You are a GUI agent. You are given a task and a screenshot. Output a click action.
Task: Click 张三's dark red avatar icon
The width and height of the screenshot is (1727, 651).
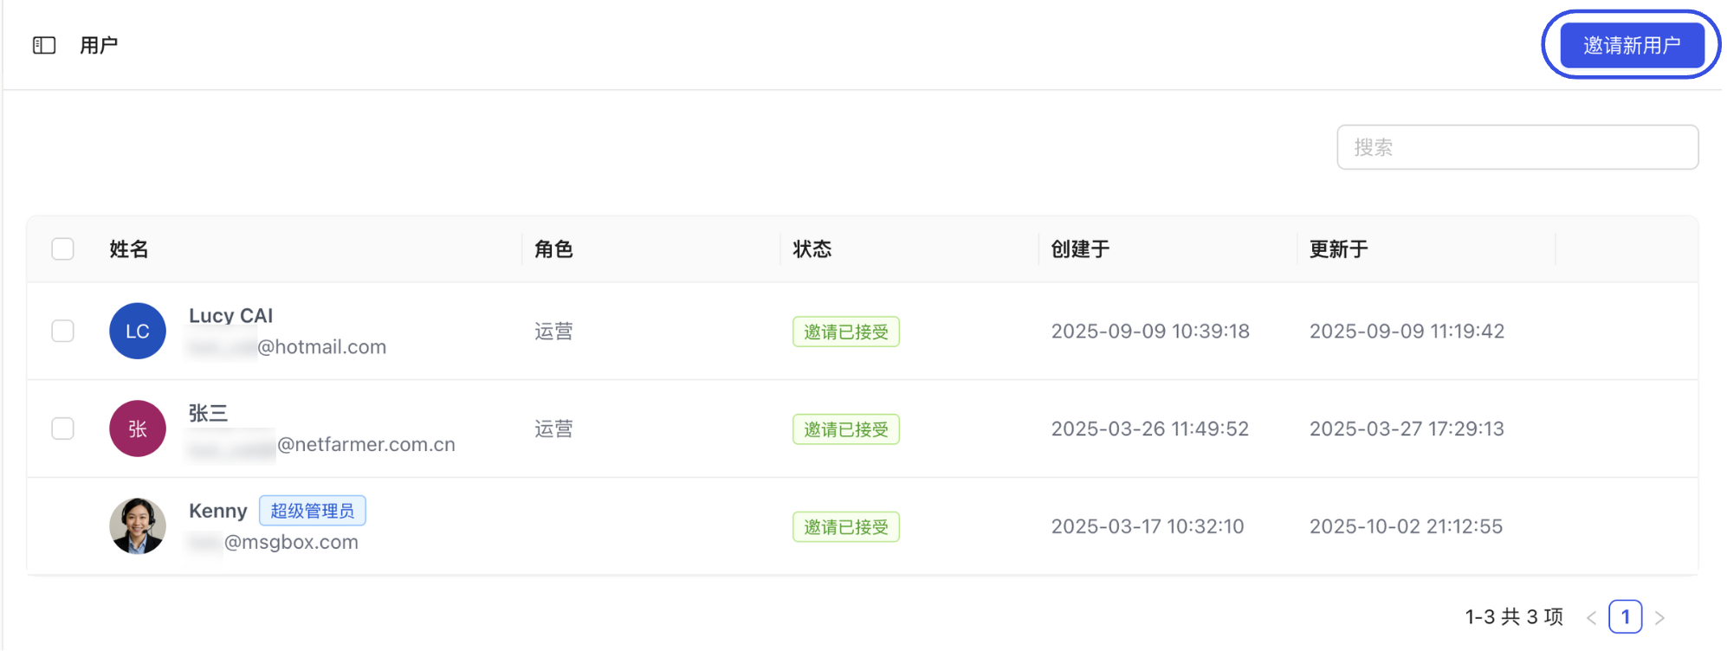click(137, 429)
